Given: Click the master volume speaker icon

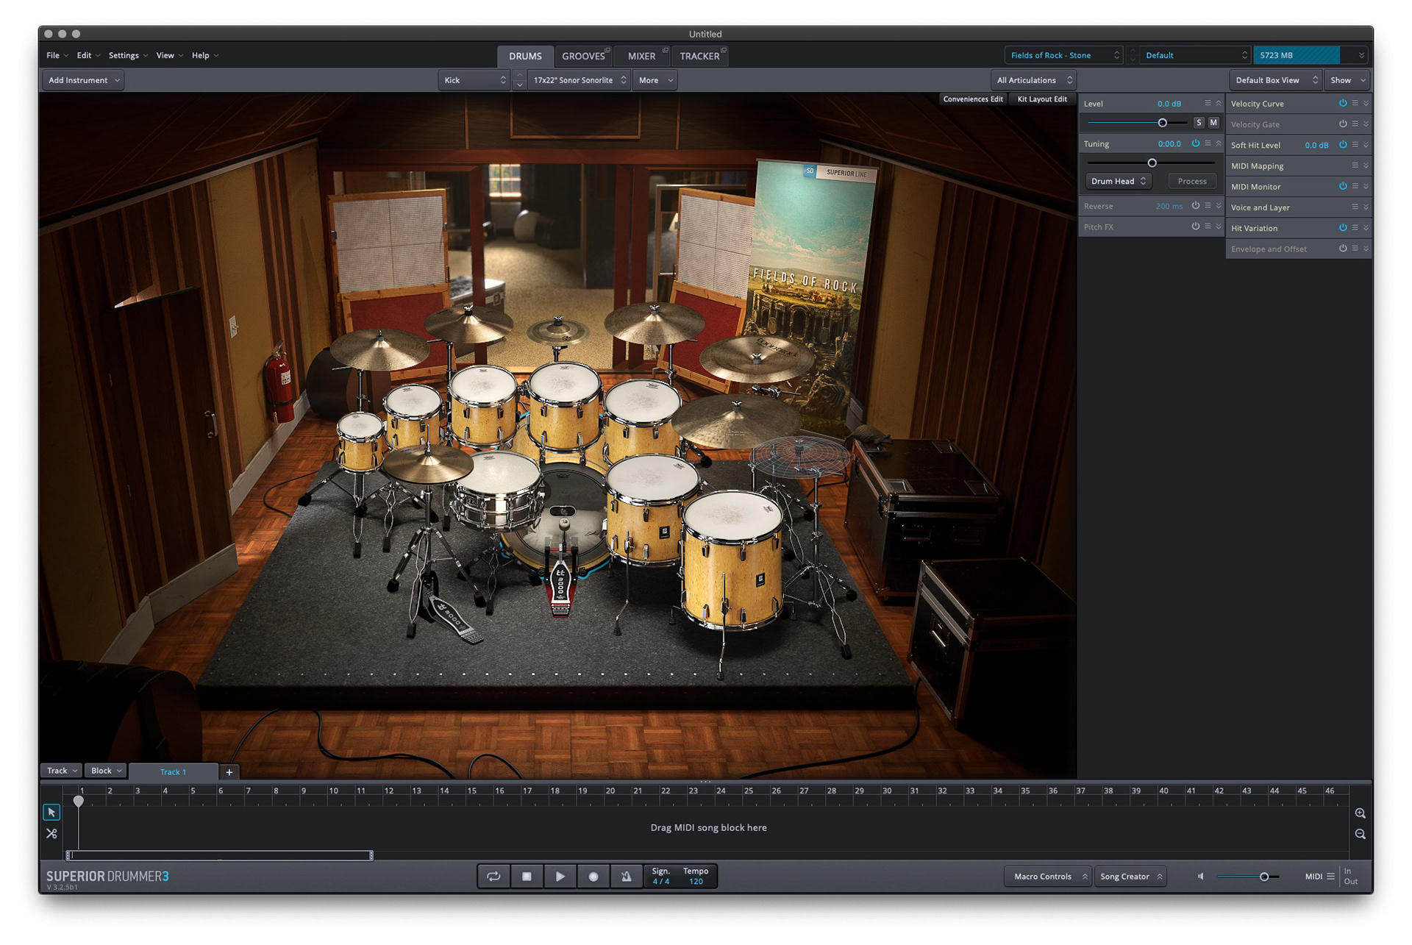Looking at the screenshot, I should 1201,876.
